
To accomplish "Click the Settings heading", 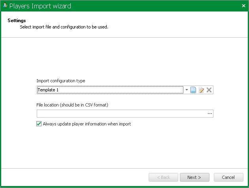I will coord(17,21).
